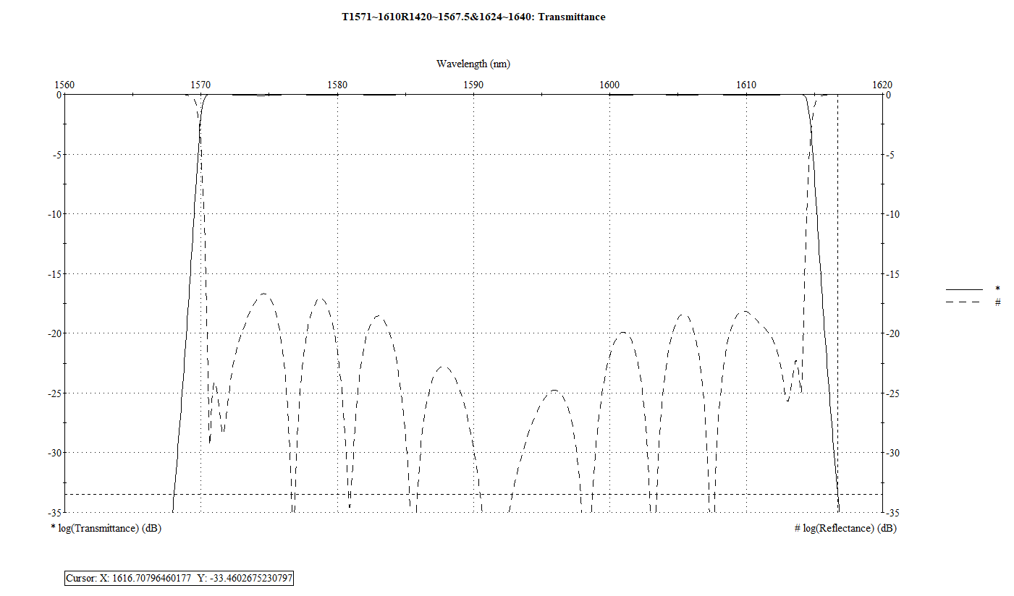The image size is (1014, 596).
Task: Click the plot title containing 'Transmittance'
Action: (473, 17)
